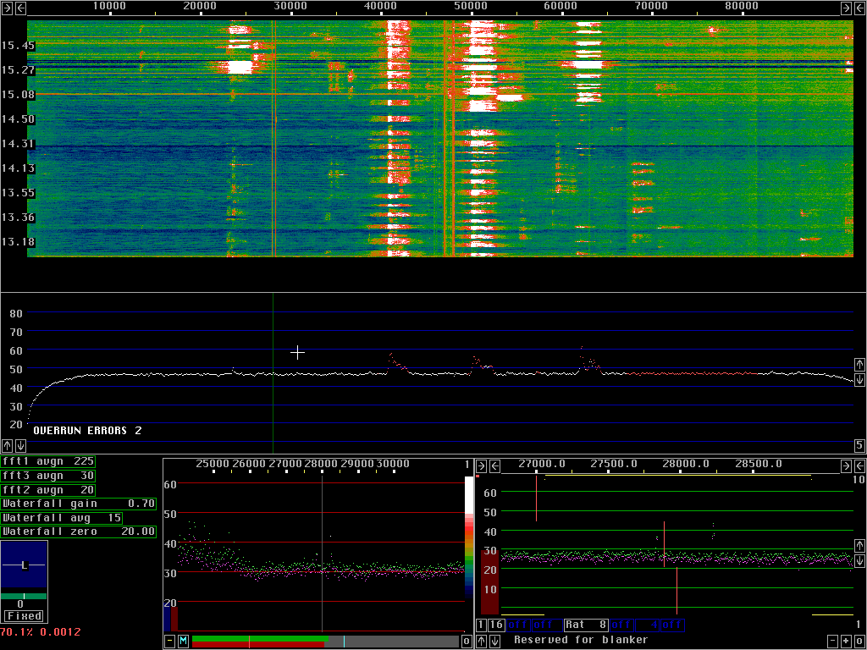Viewport: 867px width, 650px height.
Task: Click the 80000 label on the waterfall scale
Action: 742,6
